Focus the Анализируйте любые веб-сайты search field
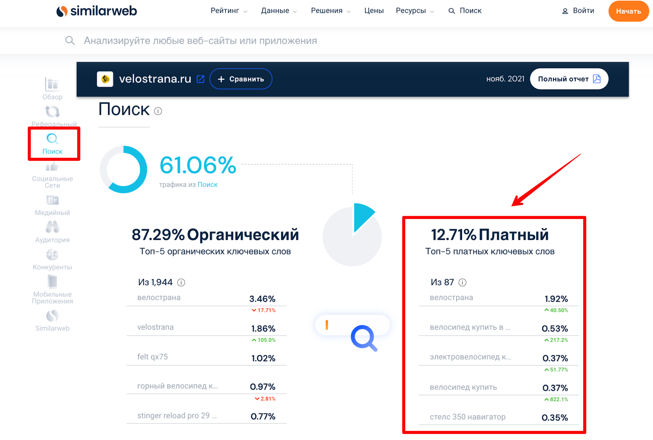 (200, 41)
